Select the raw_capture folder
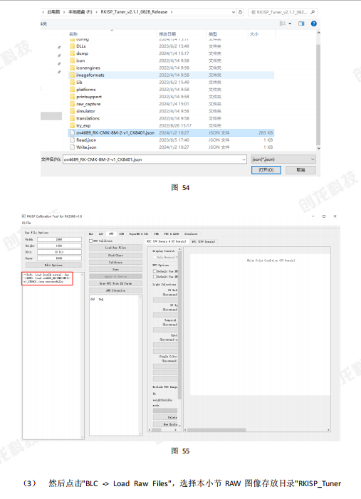 [x=88, y=104]
